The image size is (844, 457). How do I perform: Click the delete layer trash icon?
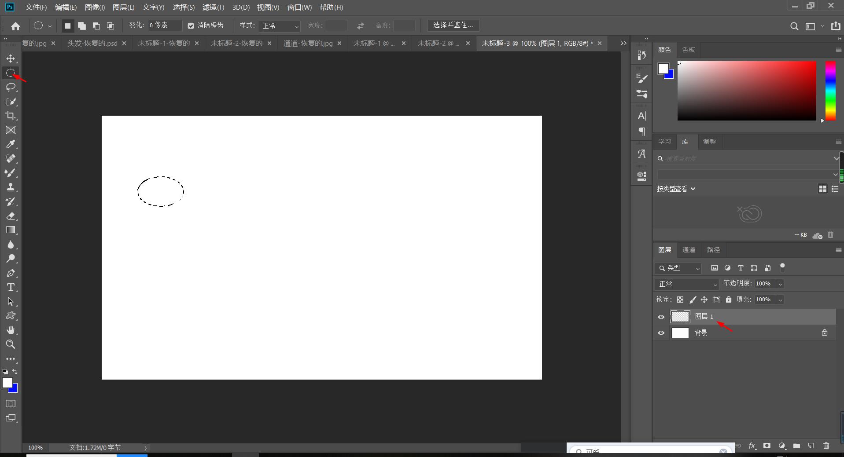(826, 446)
